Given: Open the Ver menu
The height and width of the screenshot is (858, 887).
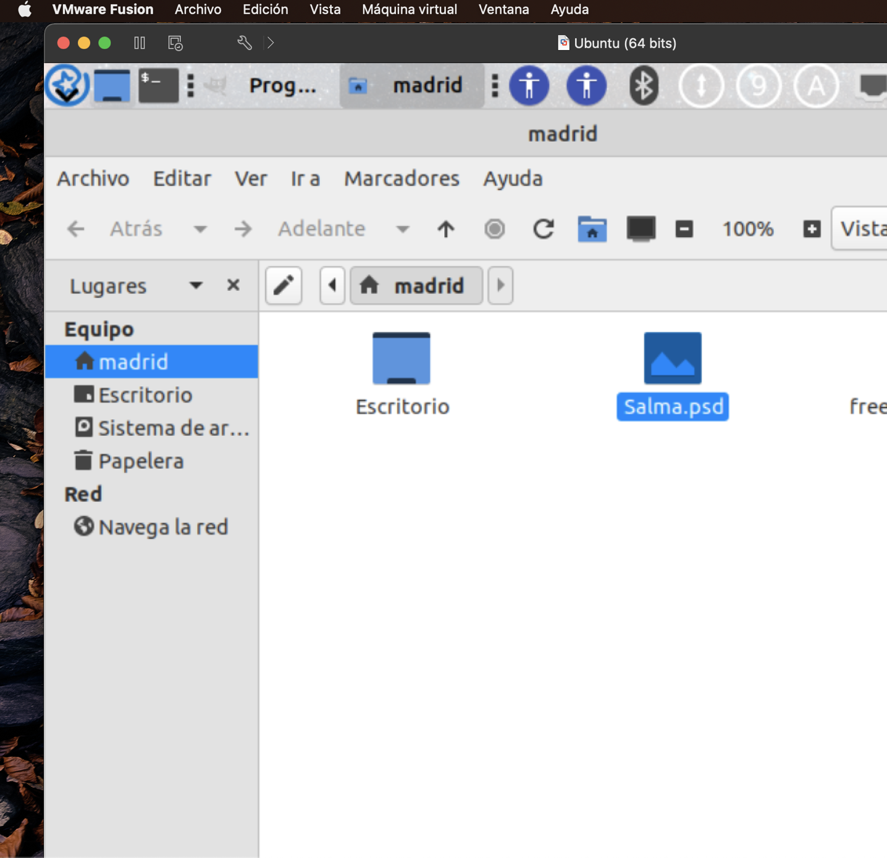Looking at the screenshot, I should (251, 179).
